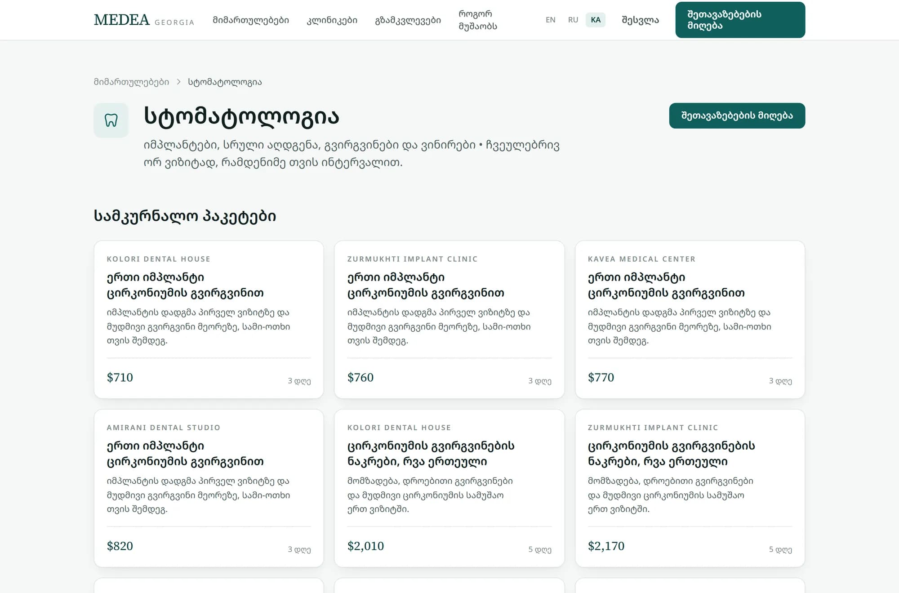The width and height of the screenshot is (899, 593).
Task: Open Zurmukhti Implant Clinic $760 package card
Action: 449,319
